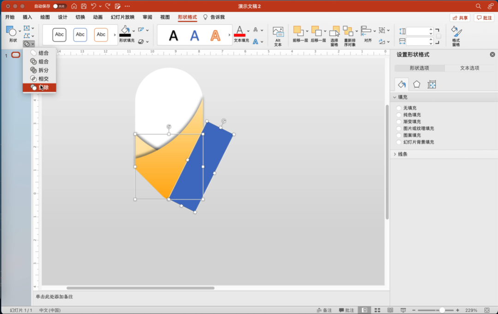Image resolution: width=498 pixels, height=314 pixels.
Task: Switch to Effects pentagon icon tab
Action: (x=416, y=84)
